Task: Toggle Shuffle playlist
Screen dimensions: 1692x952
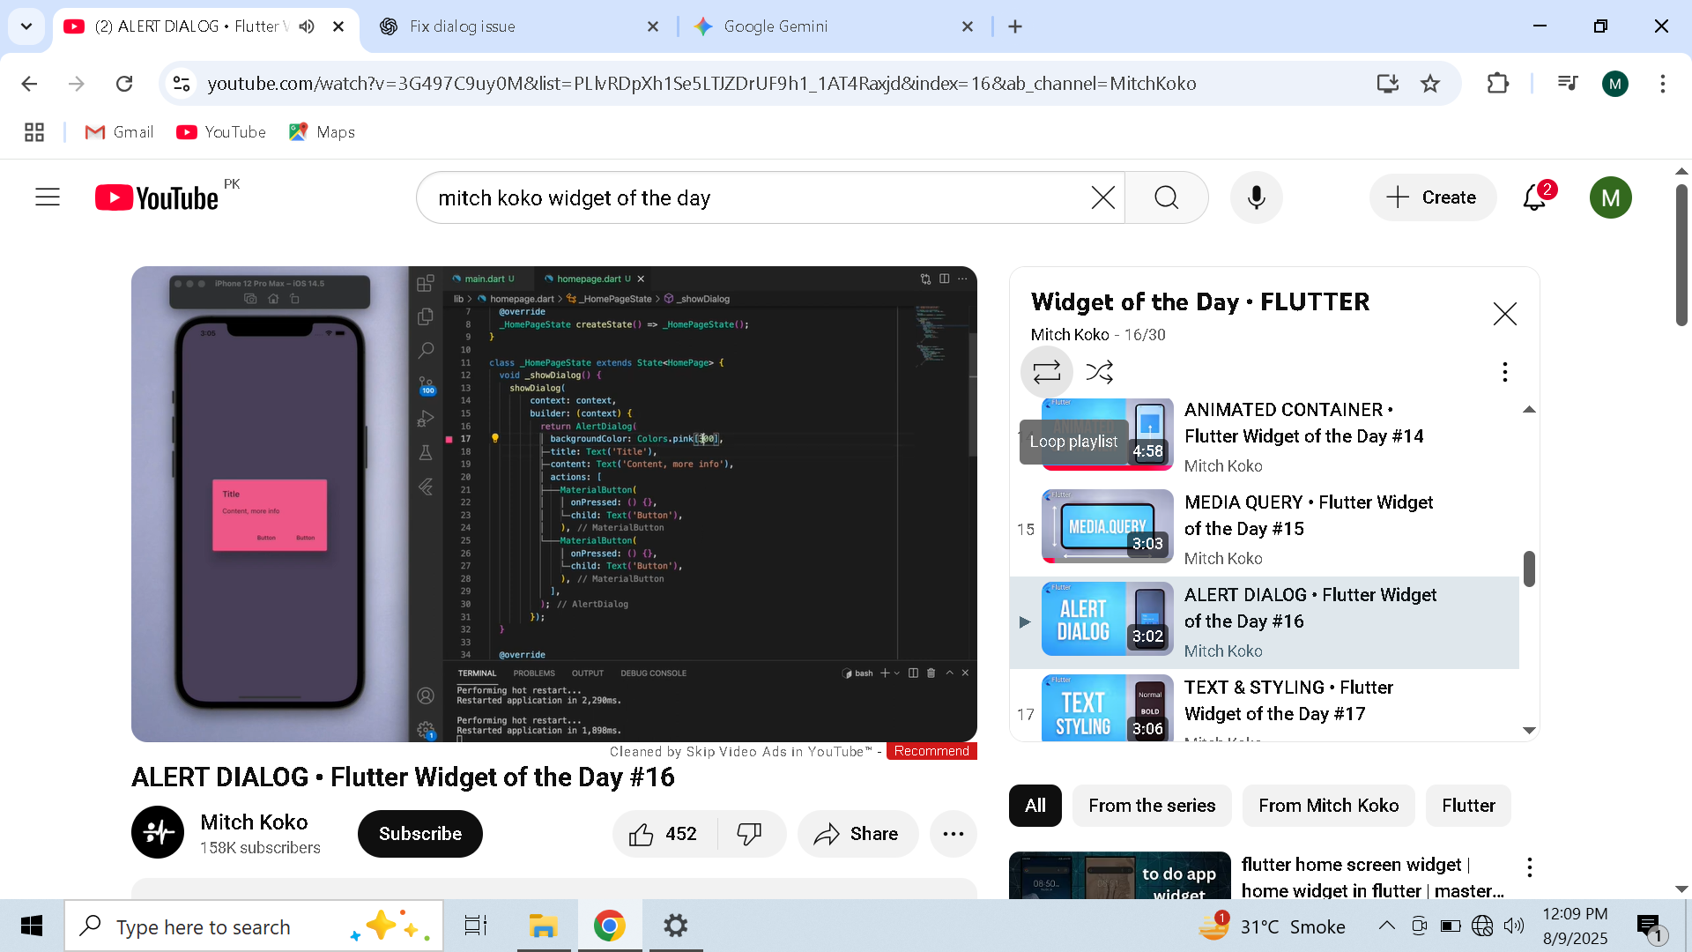Action: (x=1100, y=372)
